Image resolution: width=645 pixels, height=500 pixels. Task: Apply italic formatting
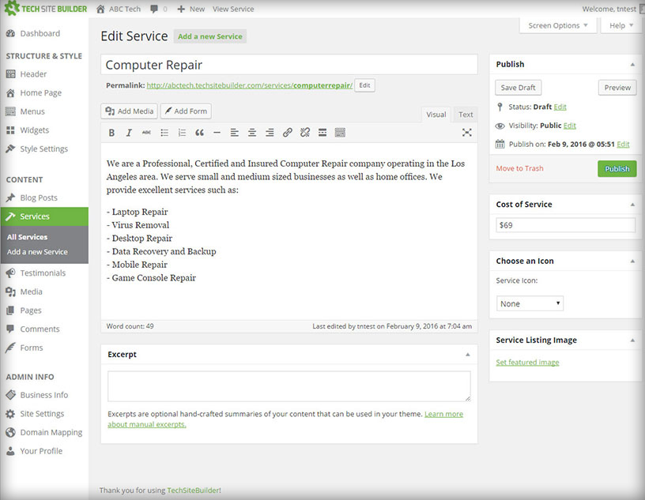point(129,132)
